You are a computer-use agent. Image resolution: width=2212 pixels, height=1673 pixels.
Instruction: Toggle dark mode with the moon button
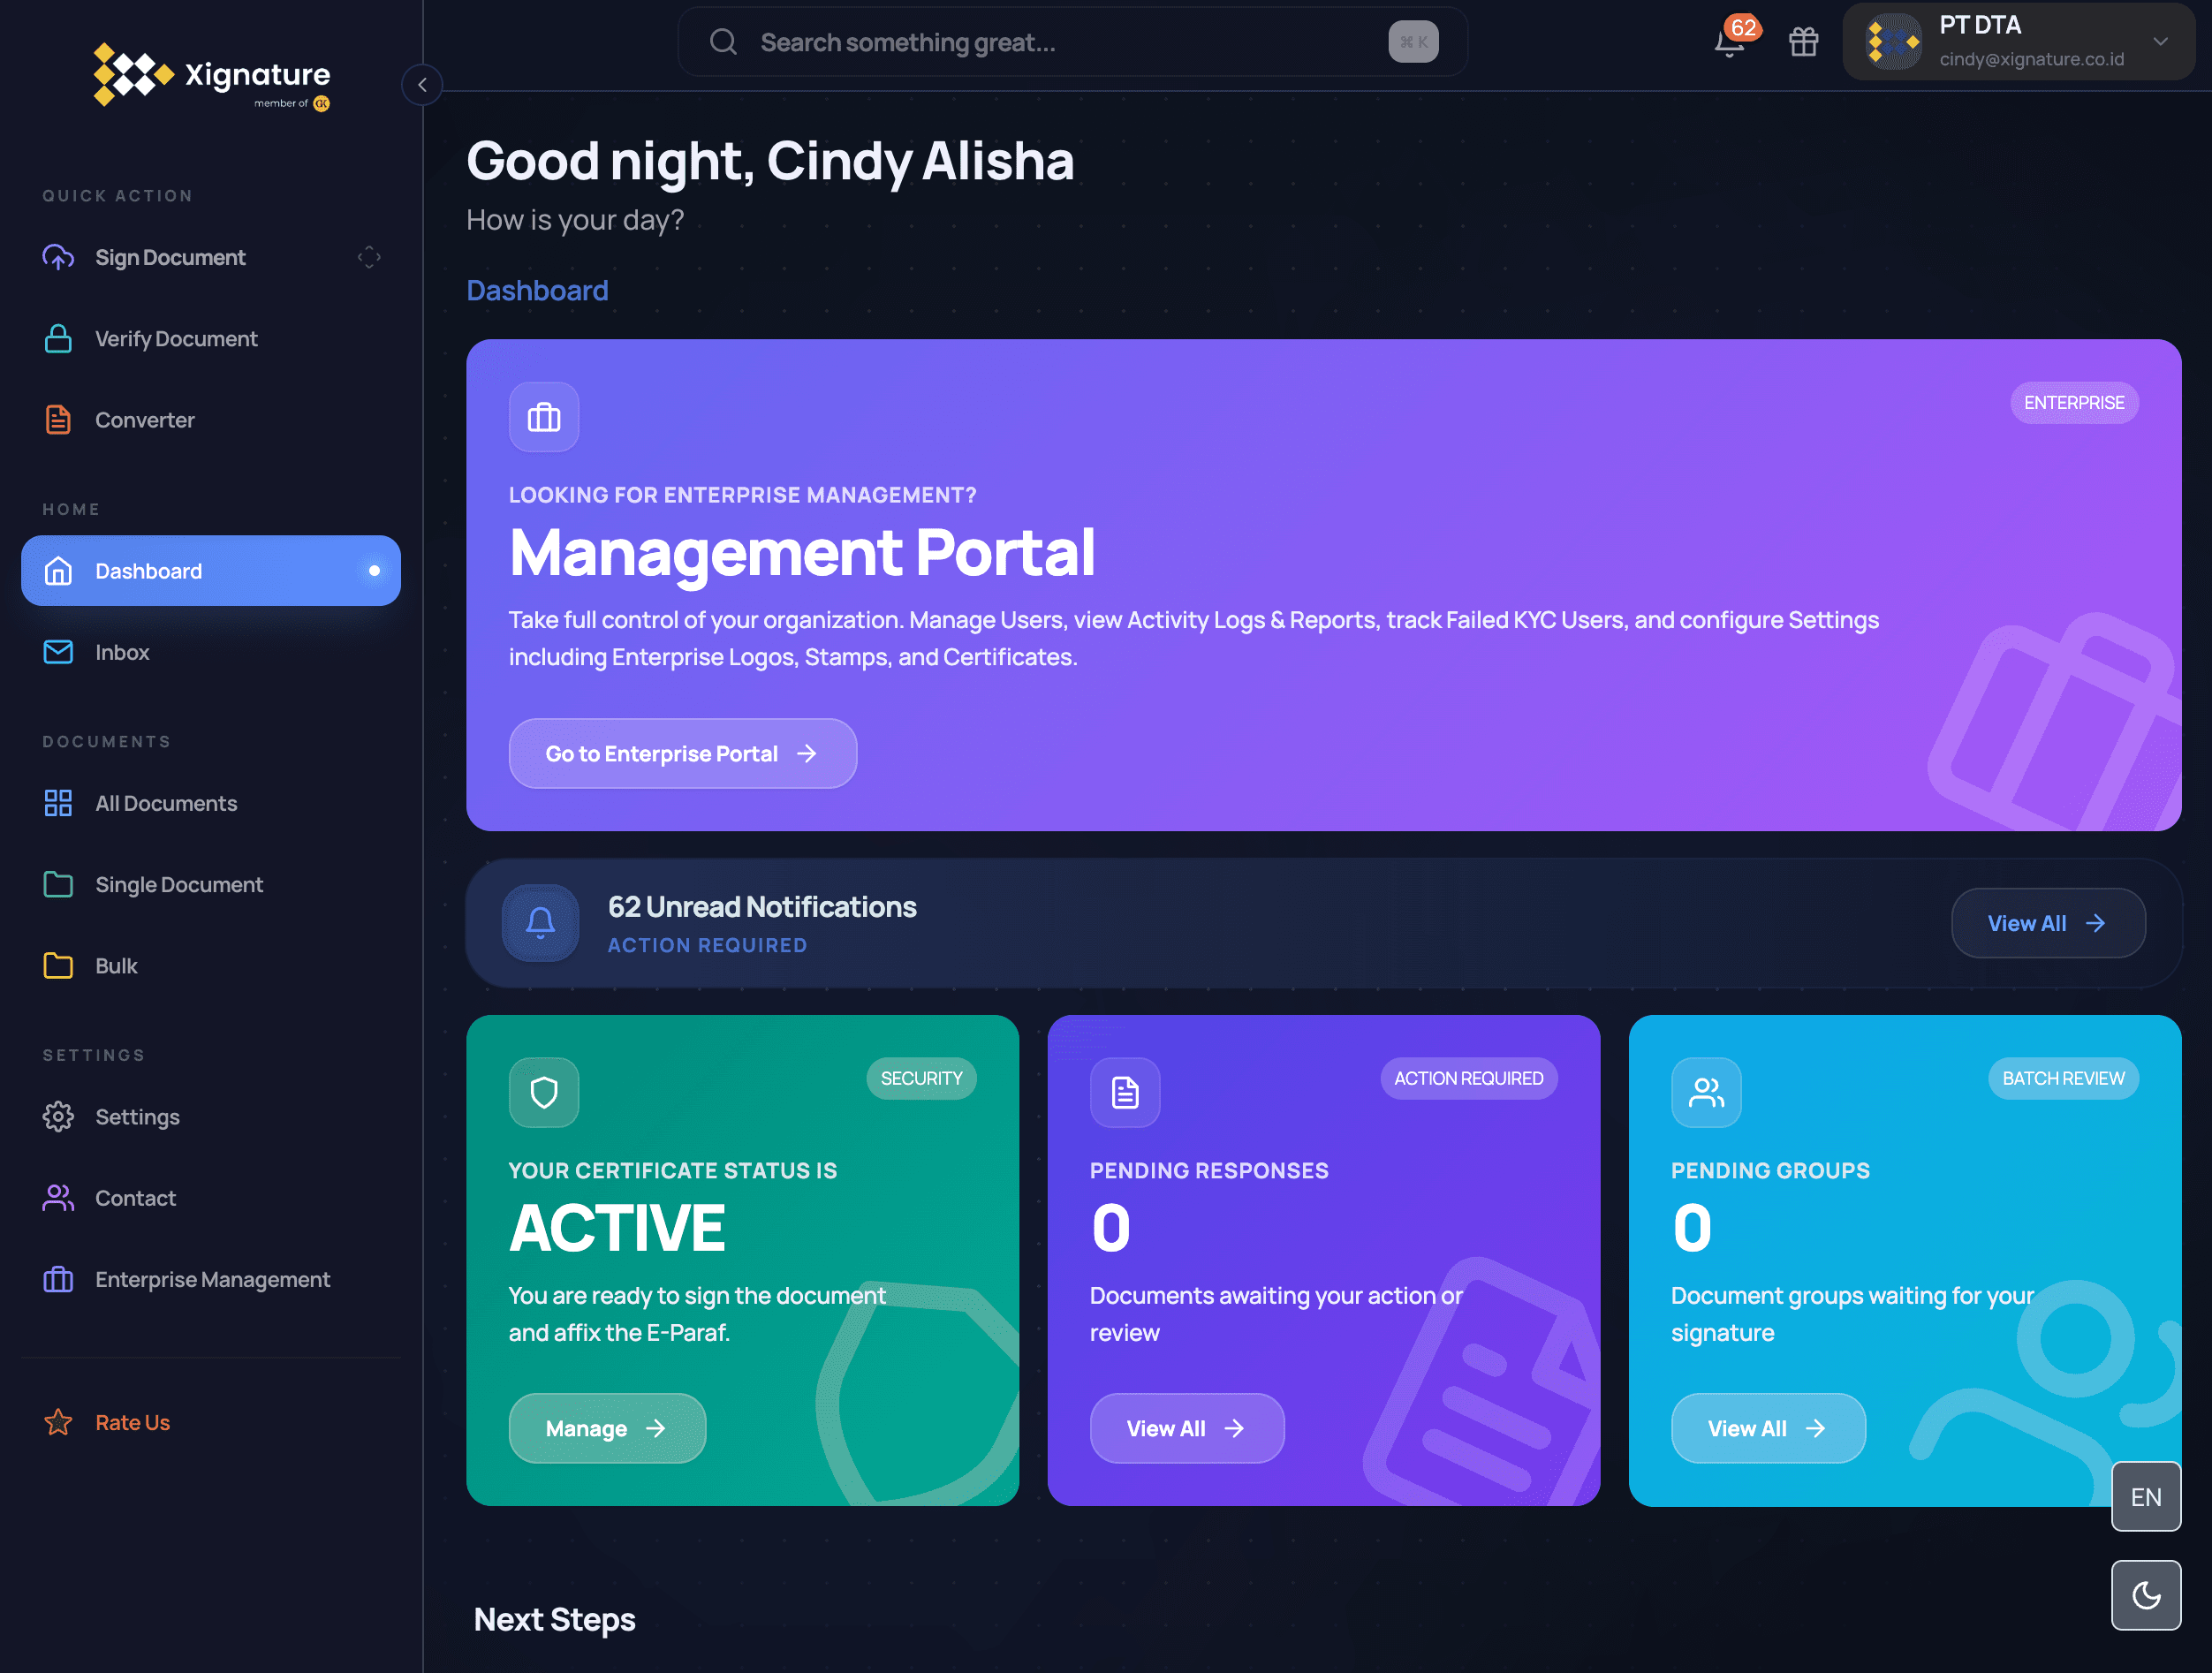pyautogui.click(x=2146, y=1595)
